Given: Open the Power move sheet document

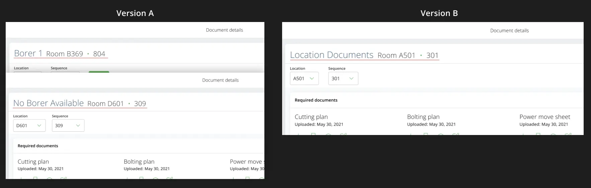Looking at the screenshot, I should 544,117.
